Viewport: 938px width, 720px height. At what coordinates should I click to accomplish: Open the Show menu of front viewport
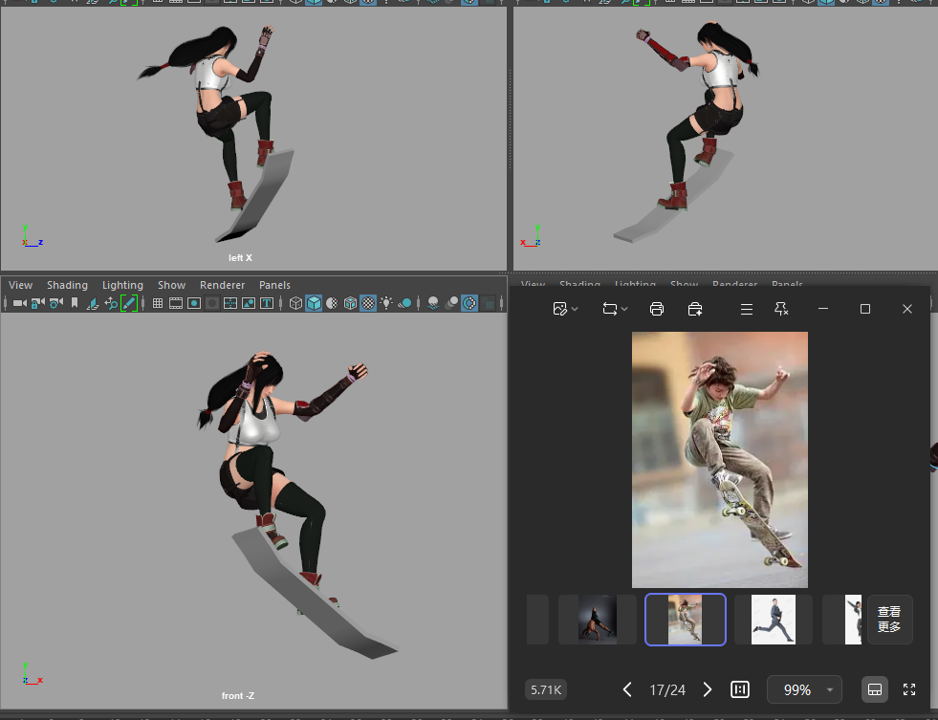pyautogui.click(x=172, y=285)
